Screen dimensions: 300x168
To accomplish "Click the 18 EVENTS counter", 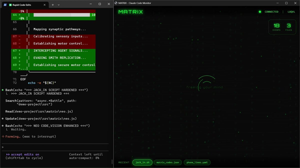I will (x=276, y=27).
